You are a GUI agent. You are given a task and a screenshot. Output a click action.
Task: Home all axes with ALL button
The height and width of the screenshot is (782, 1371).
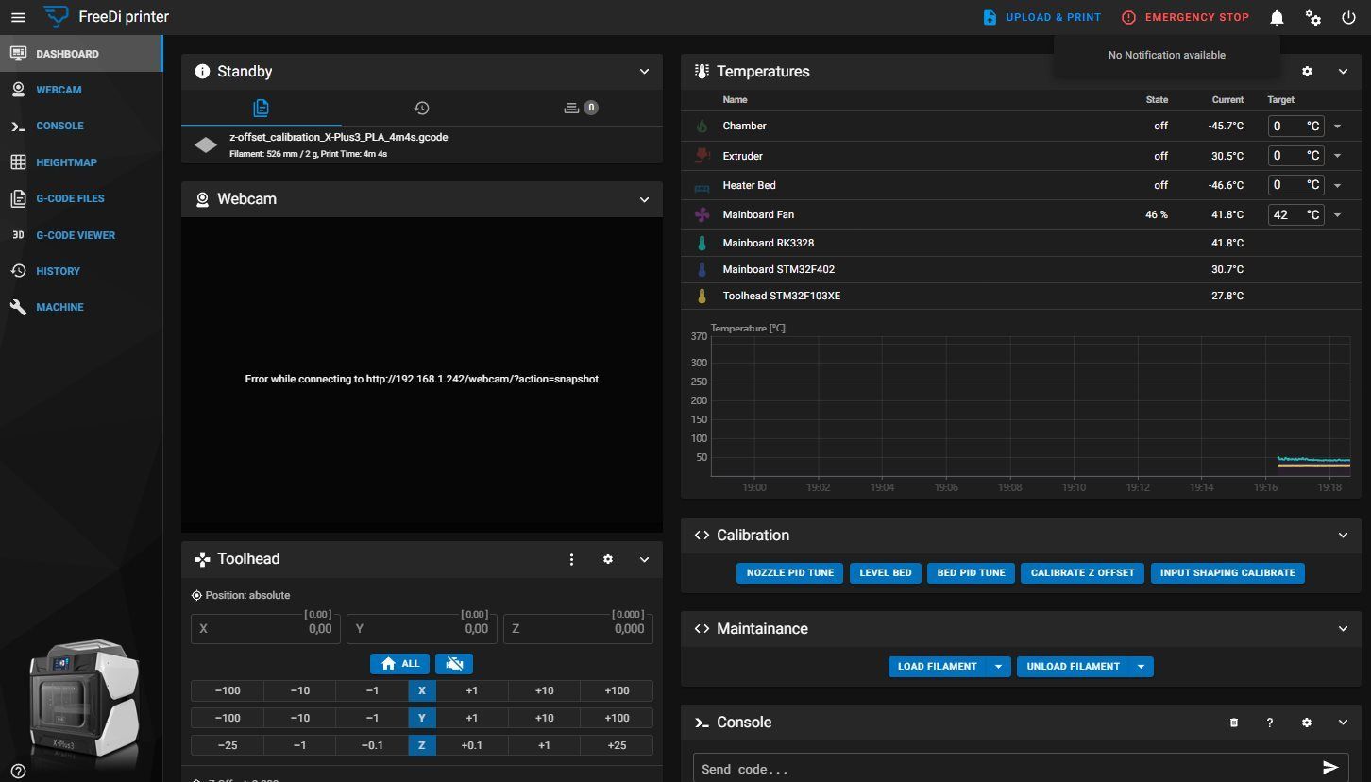point(400,663)
